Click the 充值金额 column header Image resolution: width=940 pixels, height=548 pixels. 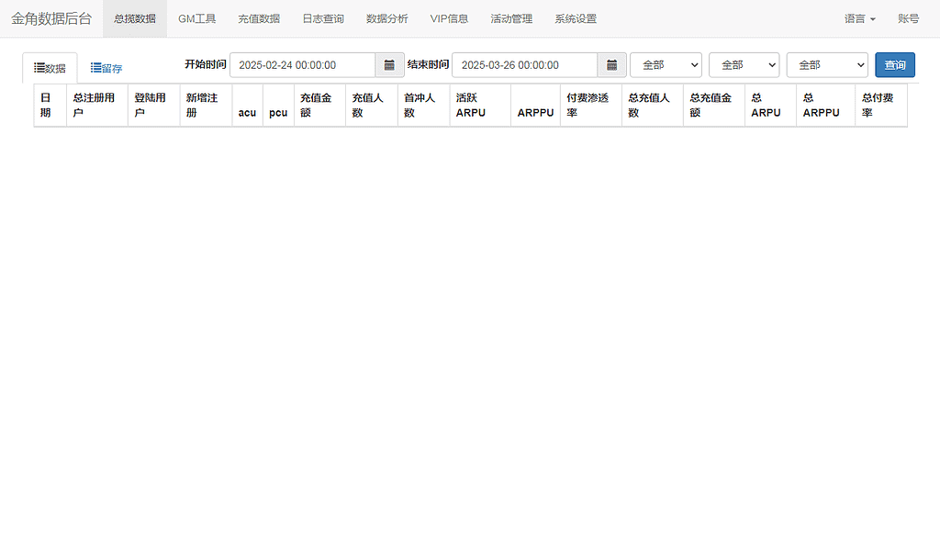click(x=319, y=105)
